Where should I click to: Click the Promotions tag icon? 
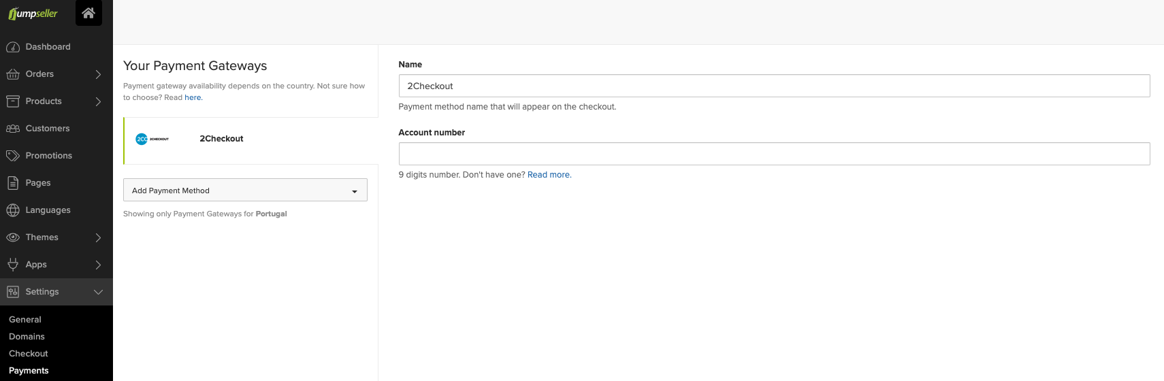(x=13, y=156)
